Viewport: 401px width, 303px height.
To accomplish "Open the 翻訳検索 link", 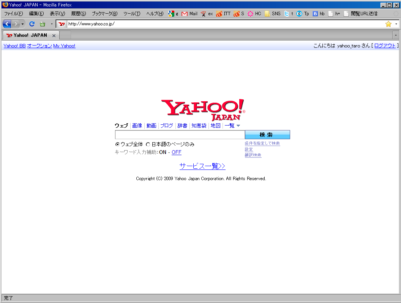I will tap(253, 155).
